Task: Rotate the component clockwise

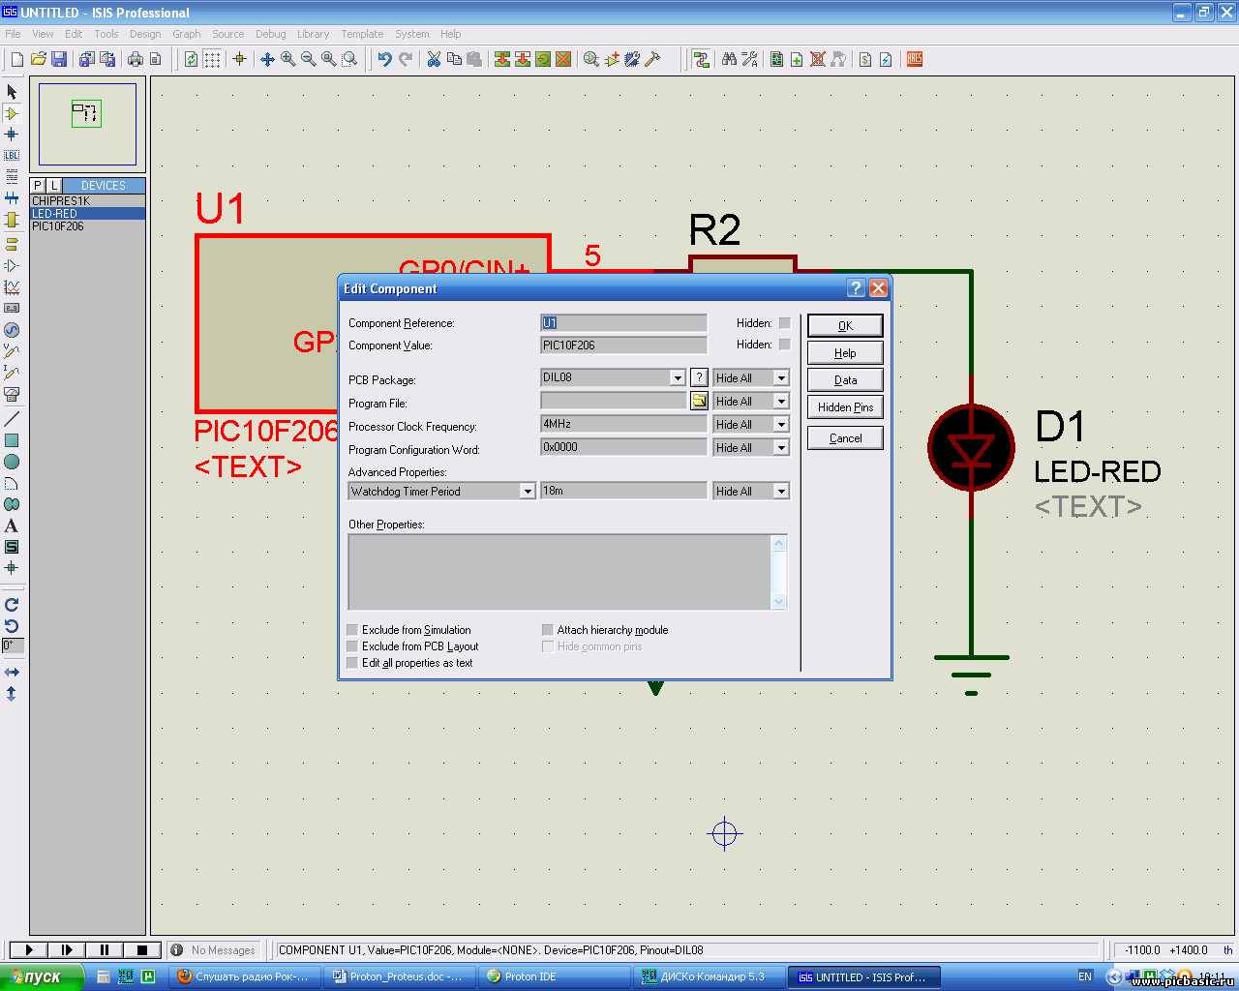Action: [12, 605]
